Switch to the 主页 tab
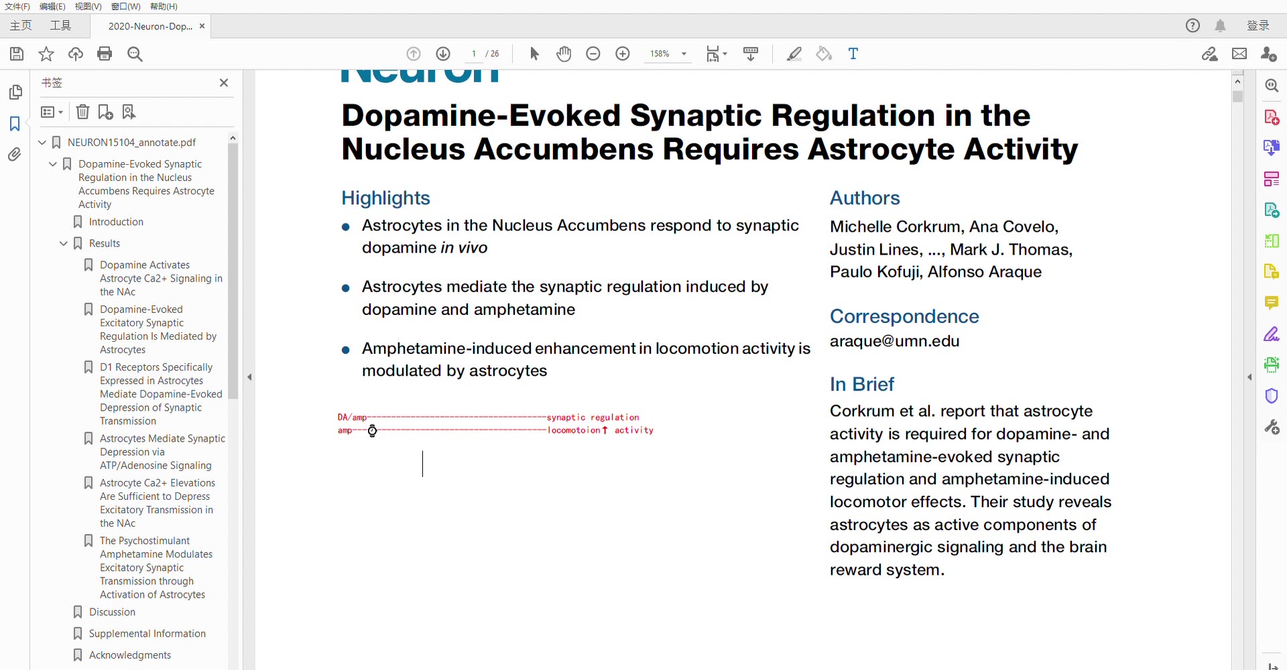This screenshot has height=670, width=1287. 21,25
